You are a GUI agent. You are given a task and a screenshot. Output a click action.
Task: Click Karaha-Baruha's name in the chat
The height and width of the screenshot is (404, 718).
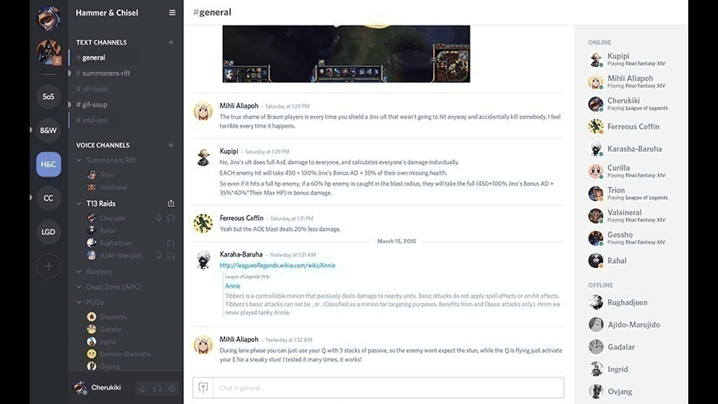(241, 254)
